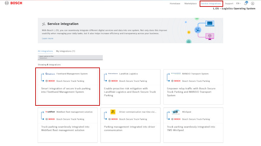
Task: Click the LandRisk Logistics logo icon
Action: (113, 74)
